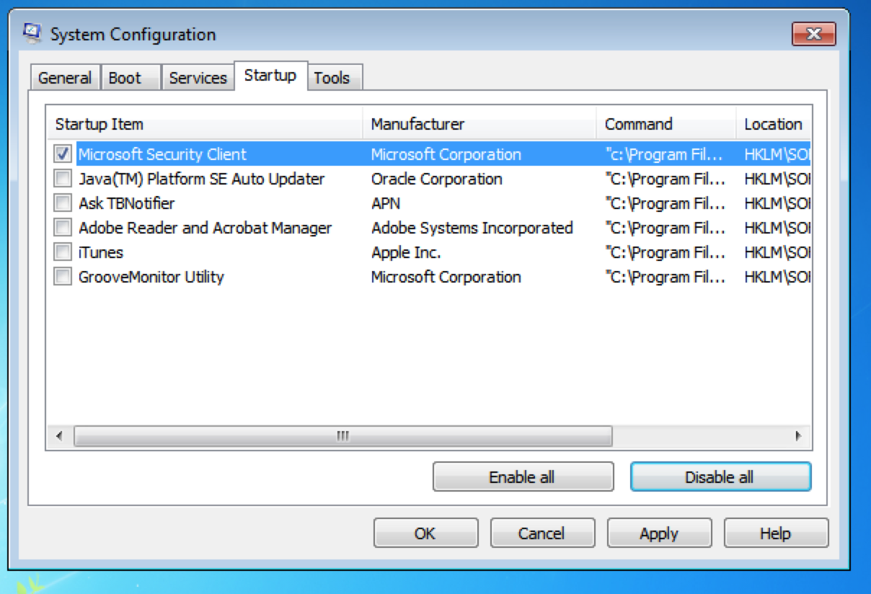Enable Java(TM) Platform SE Auto Updater checkbox

(63, 178)
